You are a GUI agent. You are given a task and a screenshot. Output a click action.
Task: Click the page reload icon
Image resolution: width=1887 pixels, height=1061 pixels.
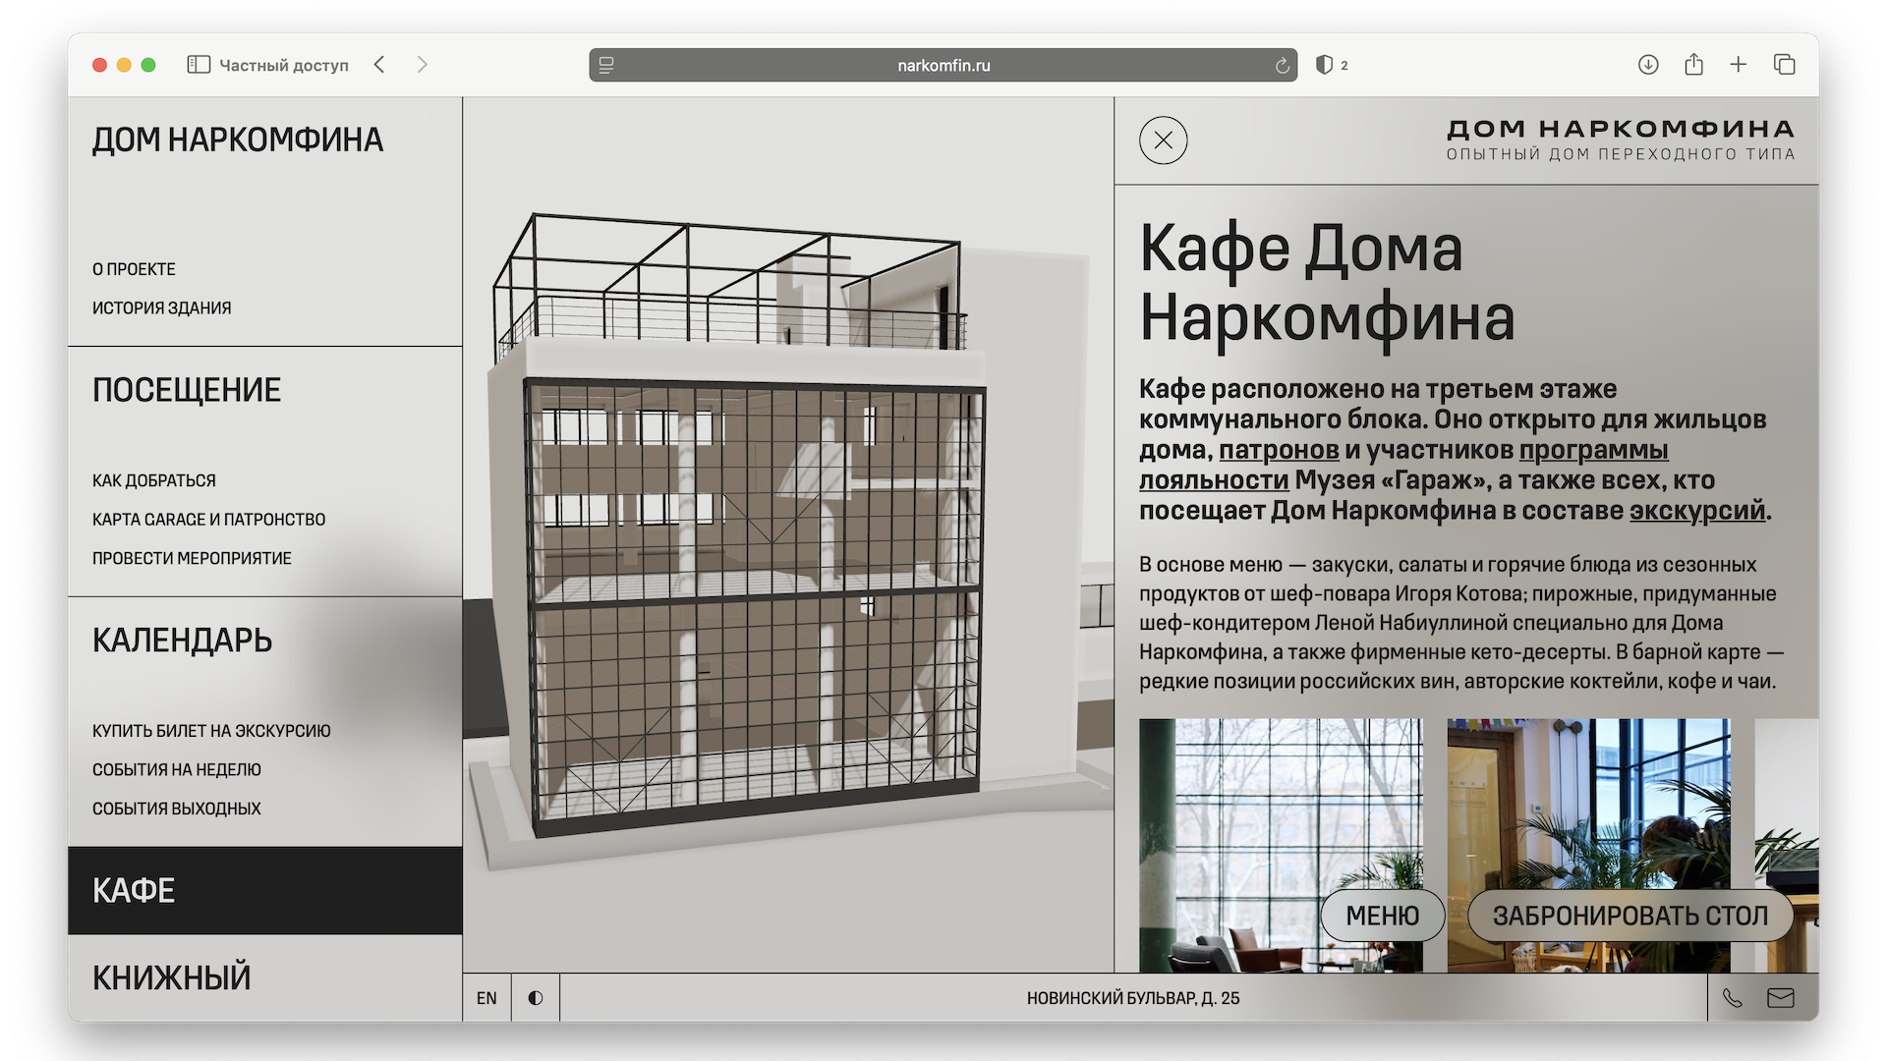(1282, 66)
